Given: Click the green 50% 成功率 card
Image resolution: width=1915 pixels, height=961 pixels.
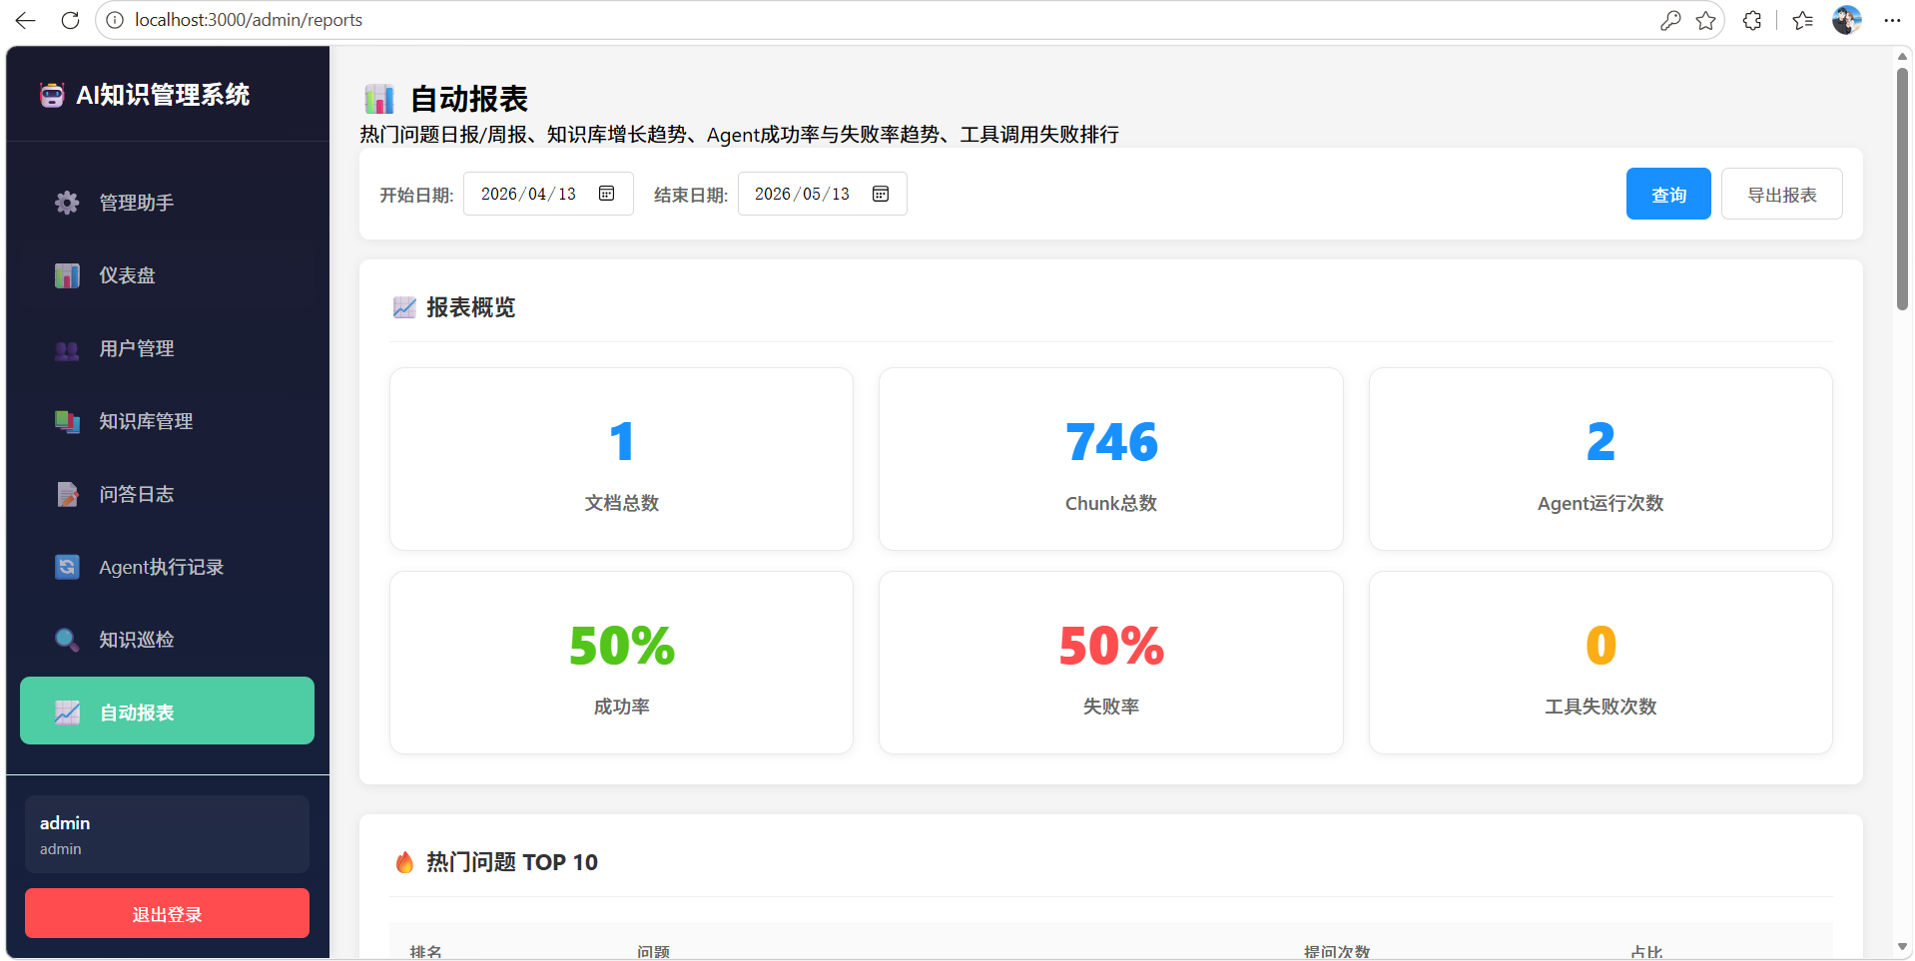Looking at the screenshot, I should pyautogui.click(x=621, y=663).
